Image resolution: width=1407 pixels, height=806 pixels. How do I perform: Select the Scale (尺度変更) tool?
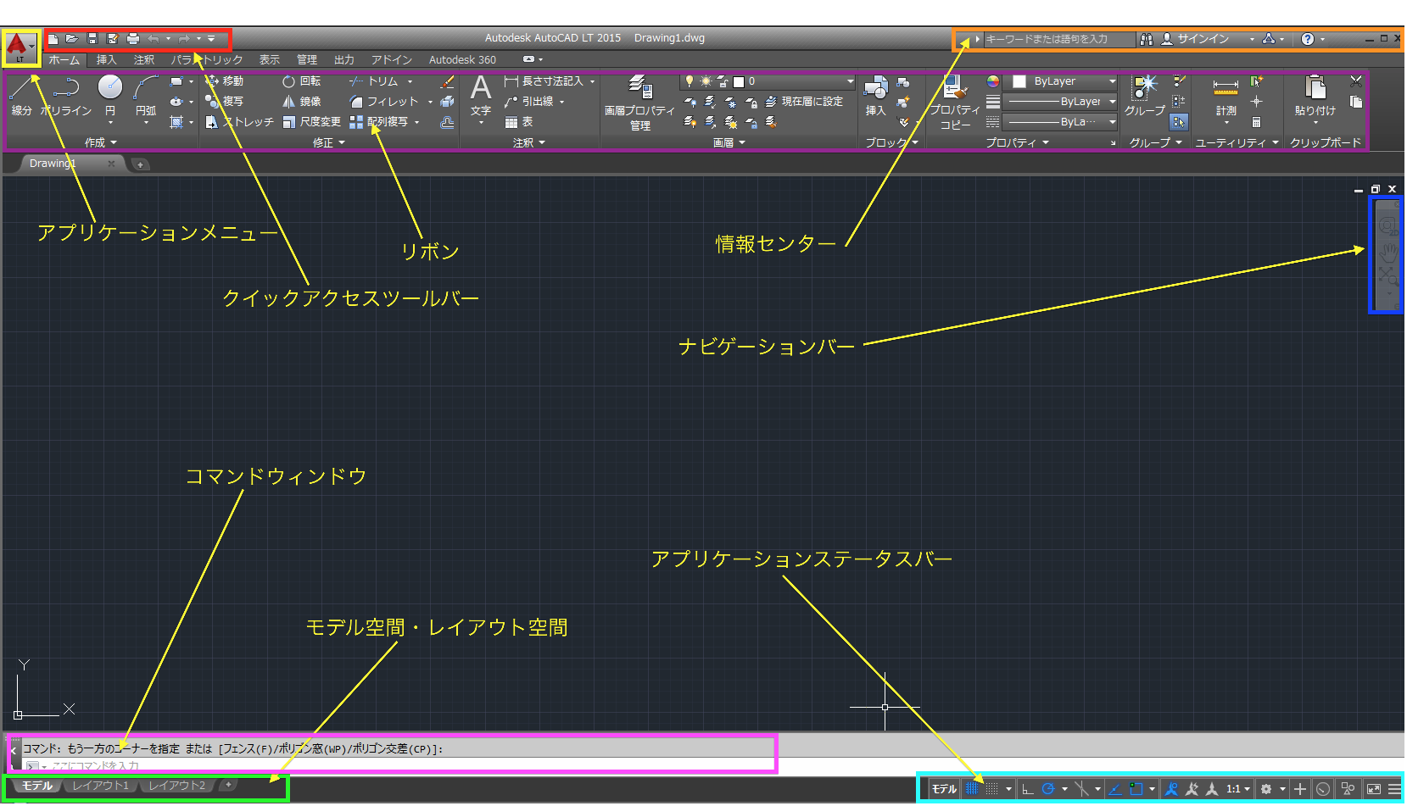point(311,122)
